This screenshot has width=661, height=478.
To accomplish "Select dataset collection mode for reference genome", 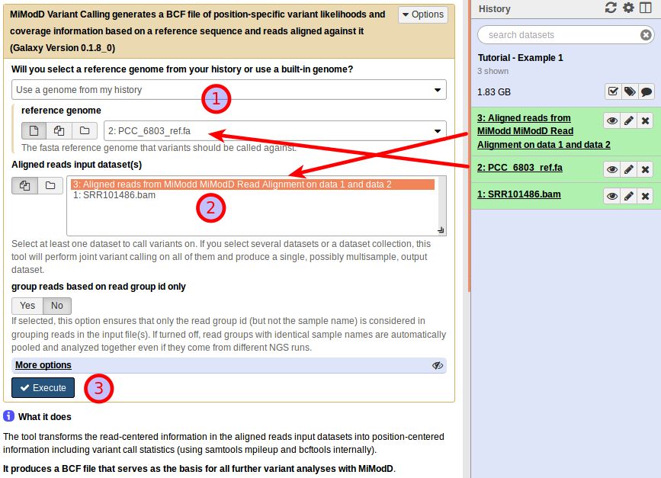I will (85, 130).
